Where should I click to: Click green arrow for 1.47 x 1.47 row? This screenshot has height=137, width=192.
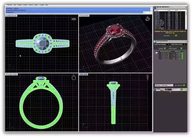[x=182, y=53]
